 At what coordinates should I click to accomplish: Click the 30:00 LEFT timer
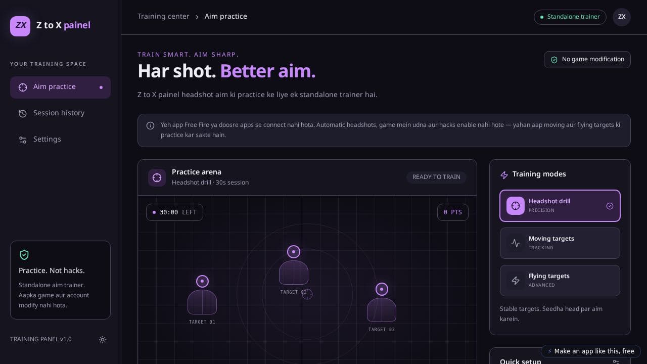click(174, 212)
